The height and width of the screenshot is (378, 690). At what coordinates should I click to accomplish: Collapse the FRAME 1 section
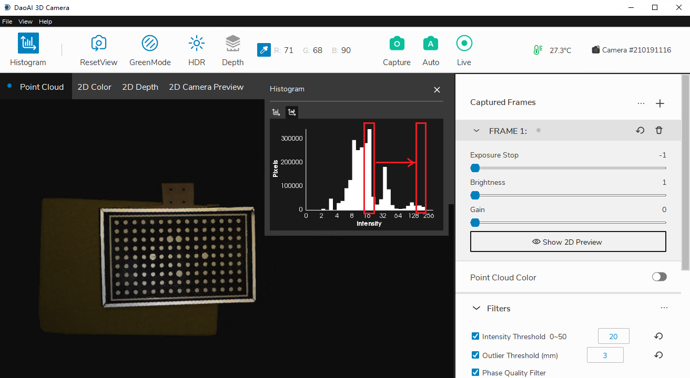(476, 131)
